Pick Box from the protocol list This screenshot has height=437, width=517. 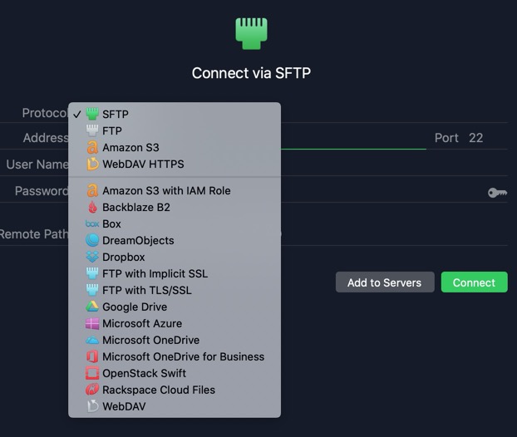(175, 223)
